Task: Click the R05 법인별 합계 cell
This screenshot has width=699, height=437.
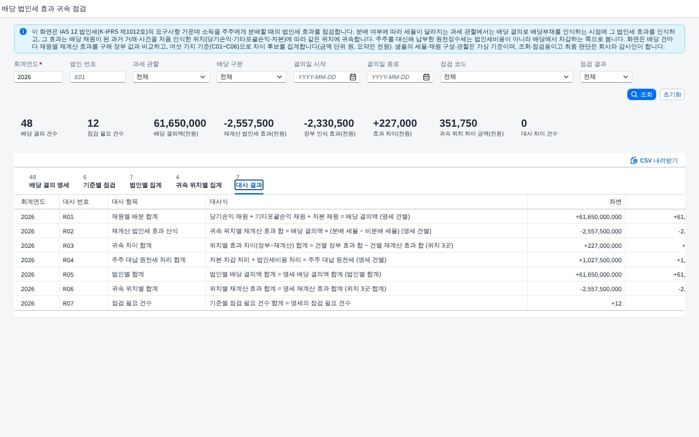Action: [x=157, y=274]
